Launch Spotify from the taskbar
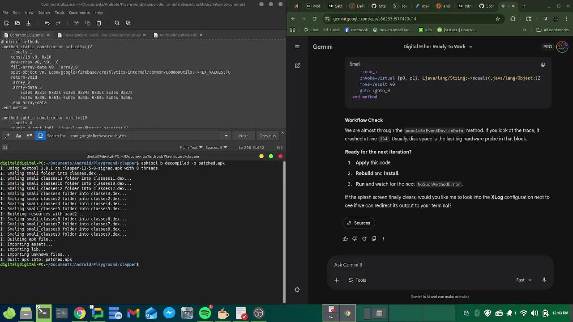 tap(205, 313)
